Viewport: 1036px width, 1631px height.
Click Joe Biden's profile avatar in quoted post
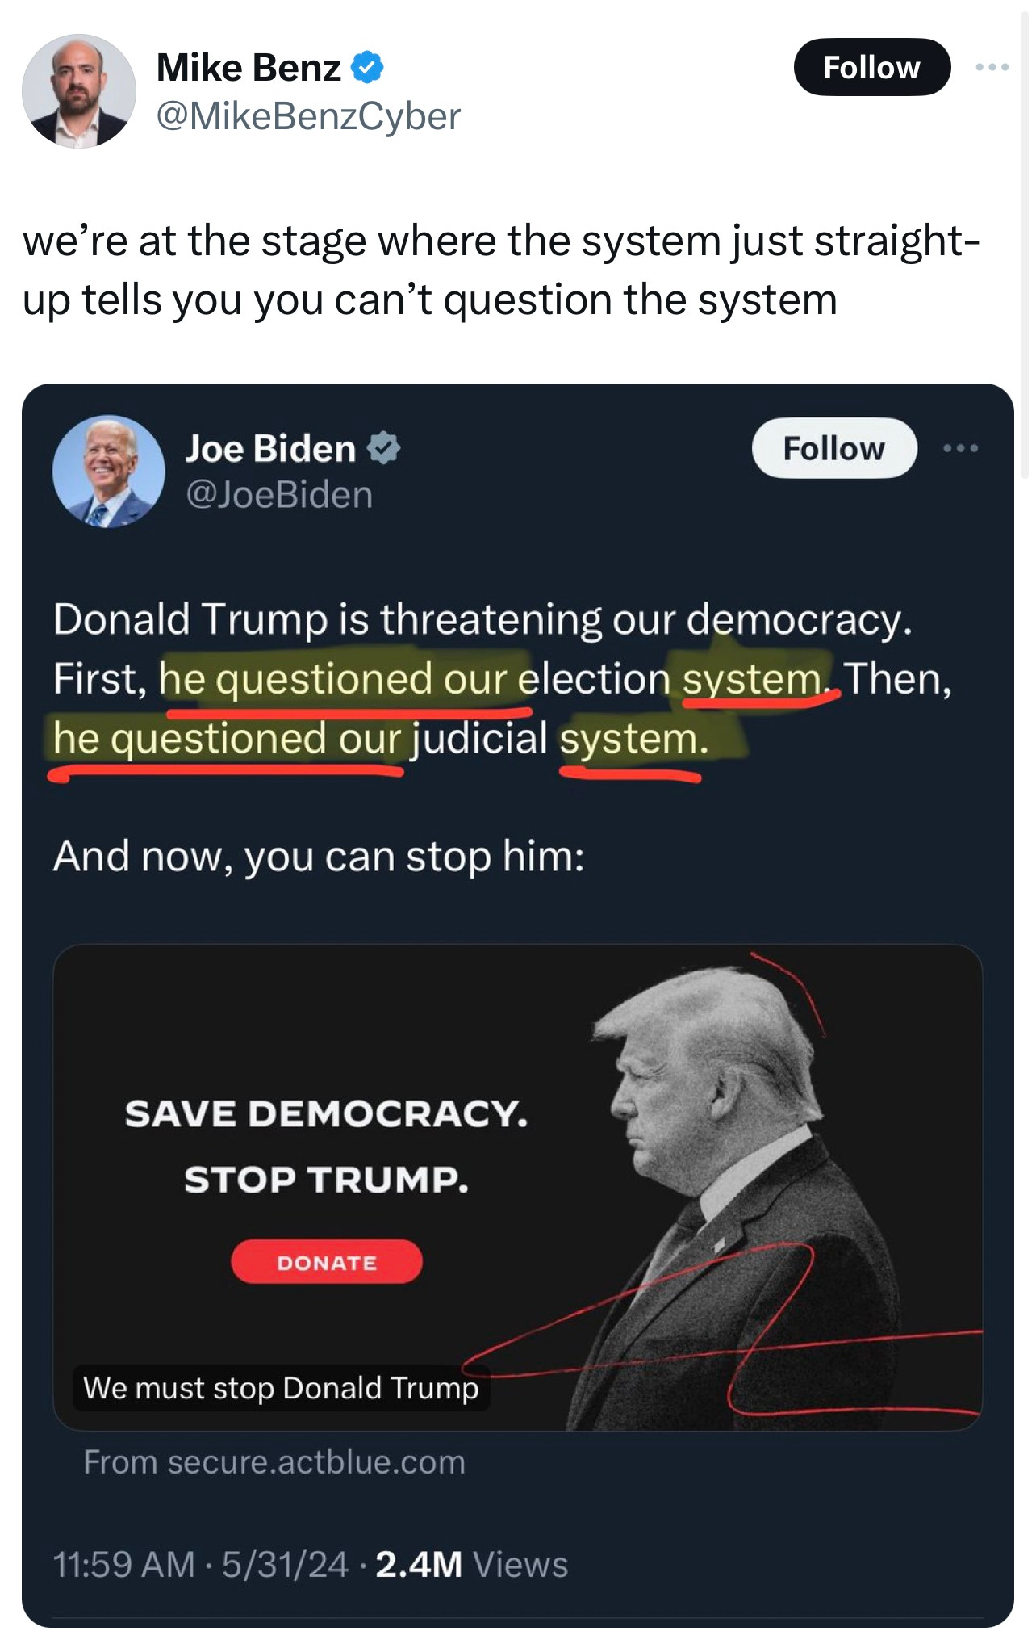tap(108, 472)
